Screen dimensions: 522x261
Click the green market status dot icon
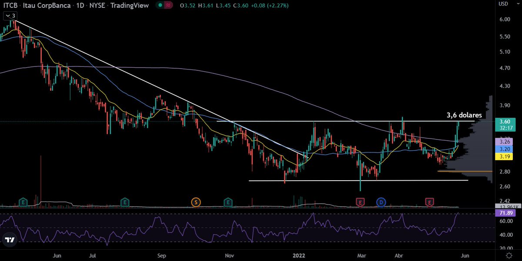click(x=160, y=5)
